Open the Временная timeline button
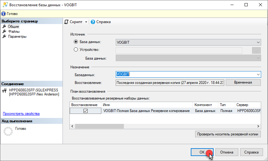The image size is (268, 161). click(243, 83)
